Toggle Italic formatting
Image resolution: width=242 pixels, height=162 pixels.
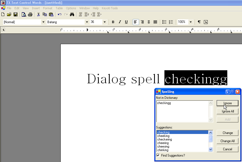120,22
